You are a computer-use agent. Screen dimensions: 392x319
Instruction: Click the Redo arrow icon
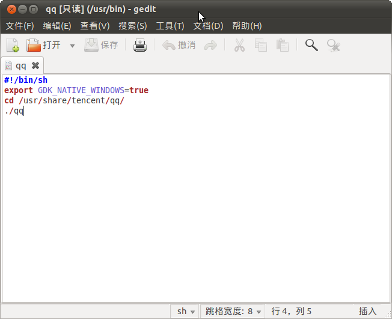(210, 46)
